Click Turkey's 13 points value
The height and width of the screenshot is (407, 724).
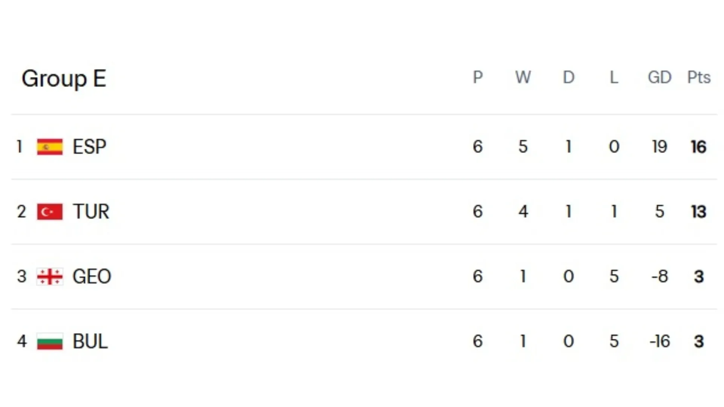(x=698, y=212)
